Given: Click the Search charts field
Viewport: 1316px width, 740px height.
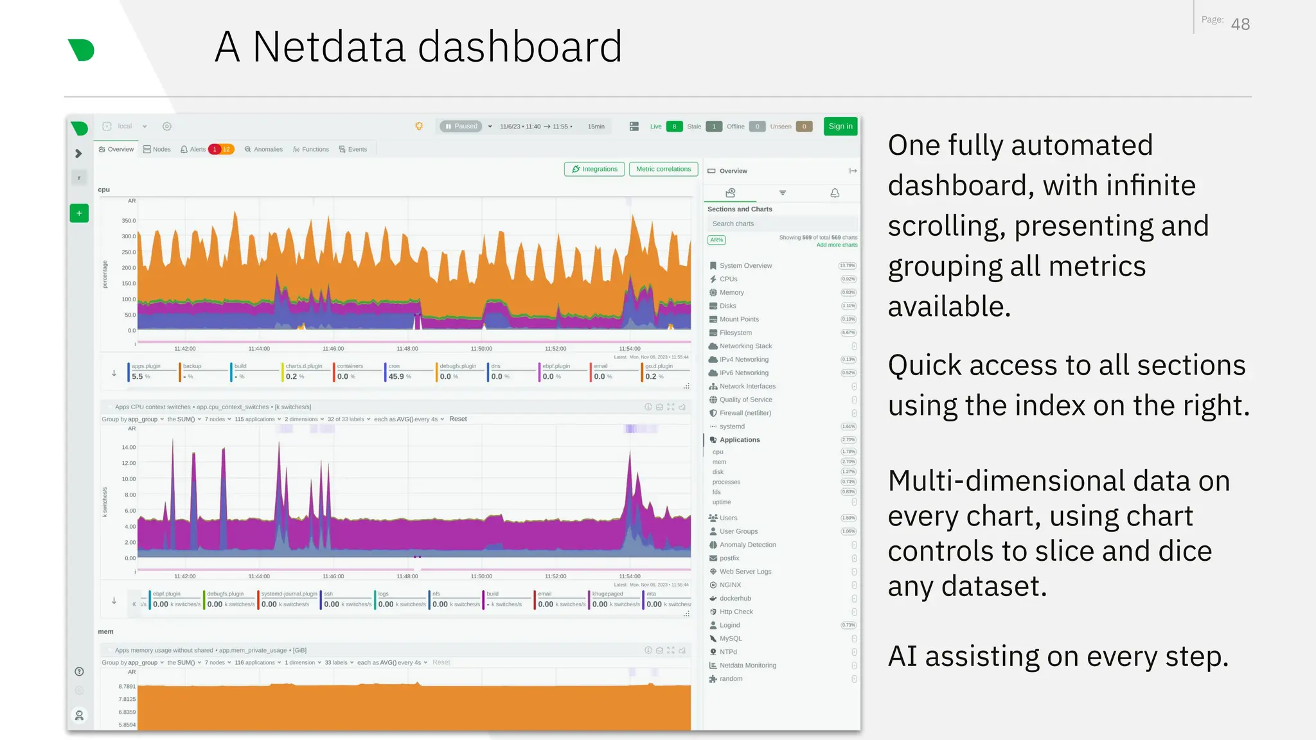Looking at the screenshot, I should coord(782,224).
